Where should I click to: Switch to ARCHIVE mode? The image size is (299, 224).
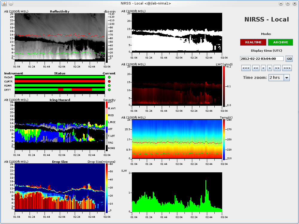(x=280, y=42)
